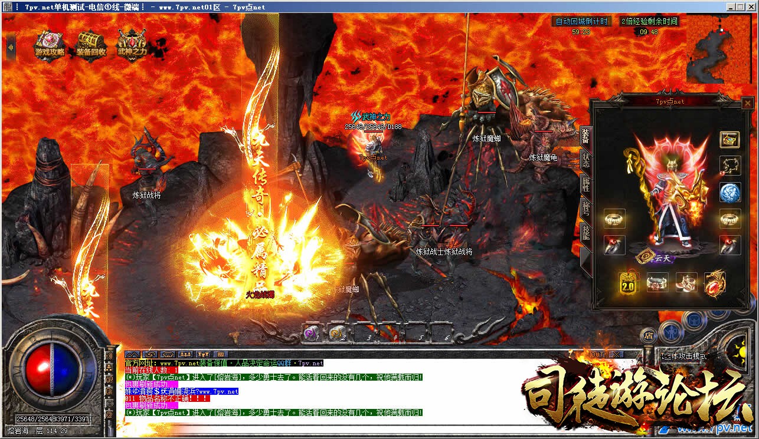759x439 pixels.
Task: Click the chat bubbles icon beside HP orb
Action: 109,380
